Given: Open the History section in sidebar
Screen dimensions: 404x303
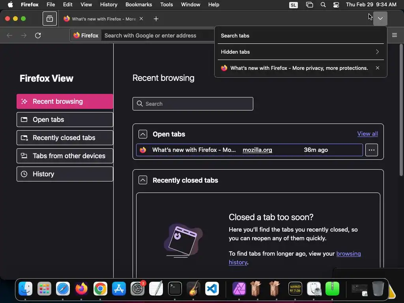Looking at the screenshot, I should pos(65,174).
